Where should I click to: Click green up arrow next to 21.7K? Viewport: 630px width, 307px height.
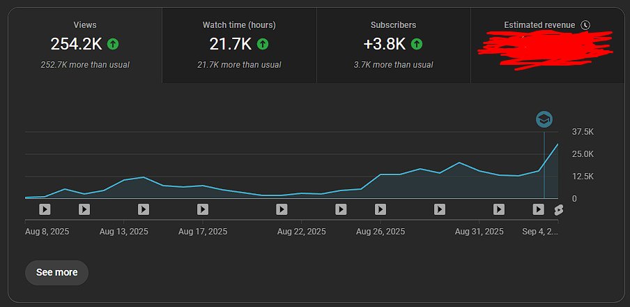[x=263, y=44]
